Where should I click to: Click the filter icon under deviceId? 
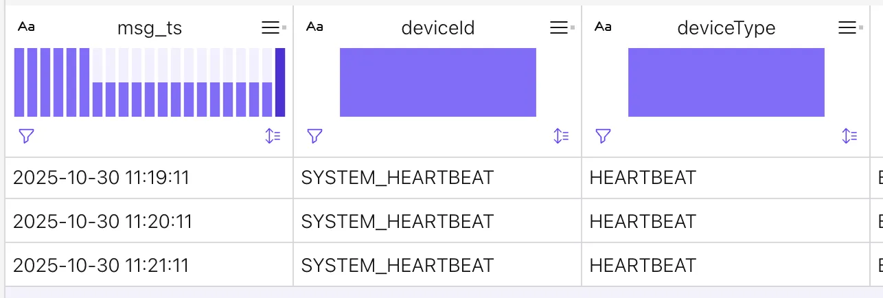coord(314,136)
